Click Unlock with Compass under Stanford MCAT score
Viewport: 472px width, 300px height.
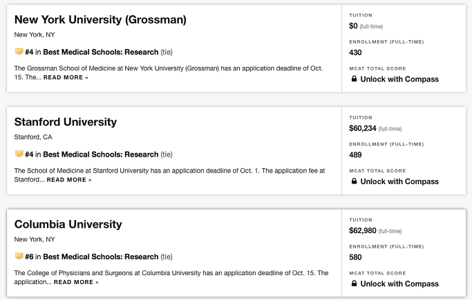pyautogui.click(x=399, y=181)
